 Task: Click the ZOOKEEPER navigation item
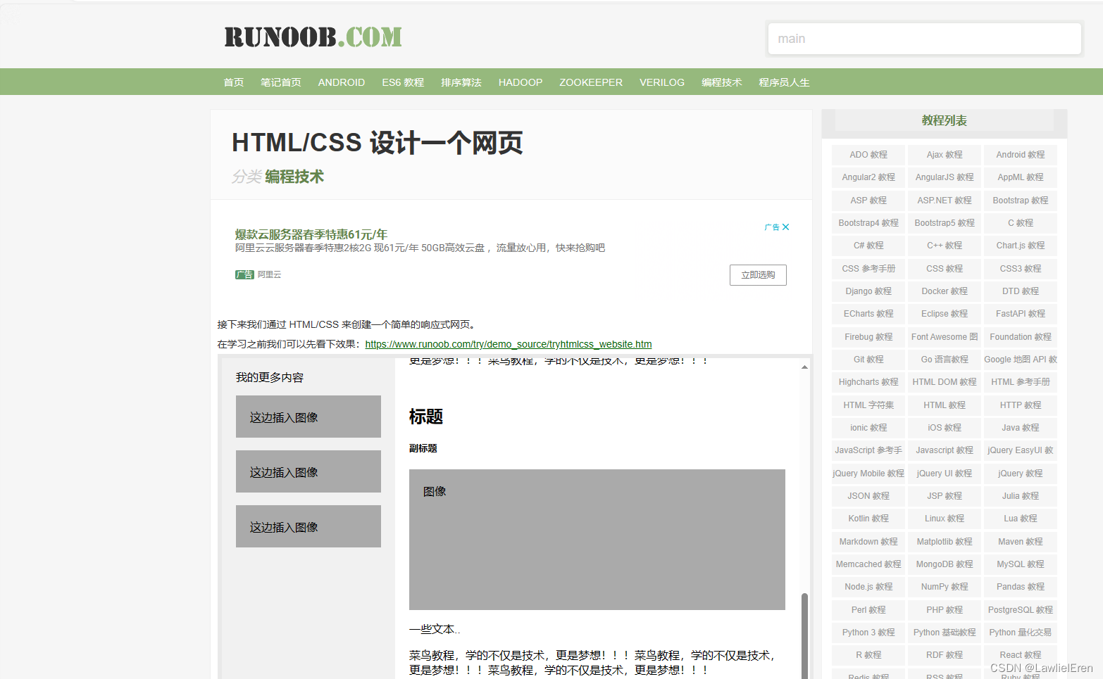[x=590, y=82]
